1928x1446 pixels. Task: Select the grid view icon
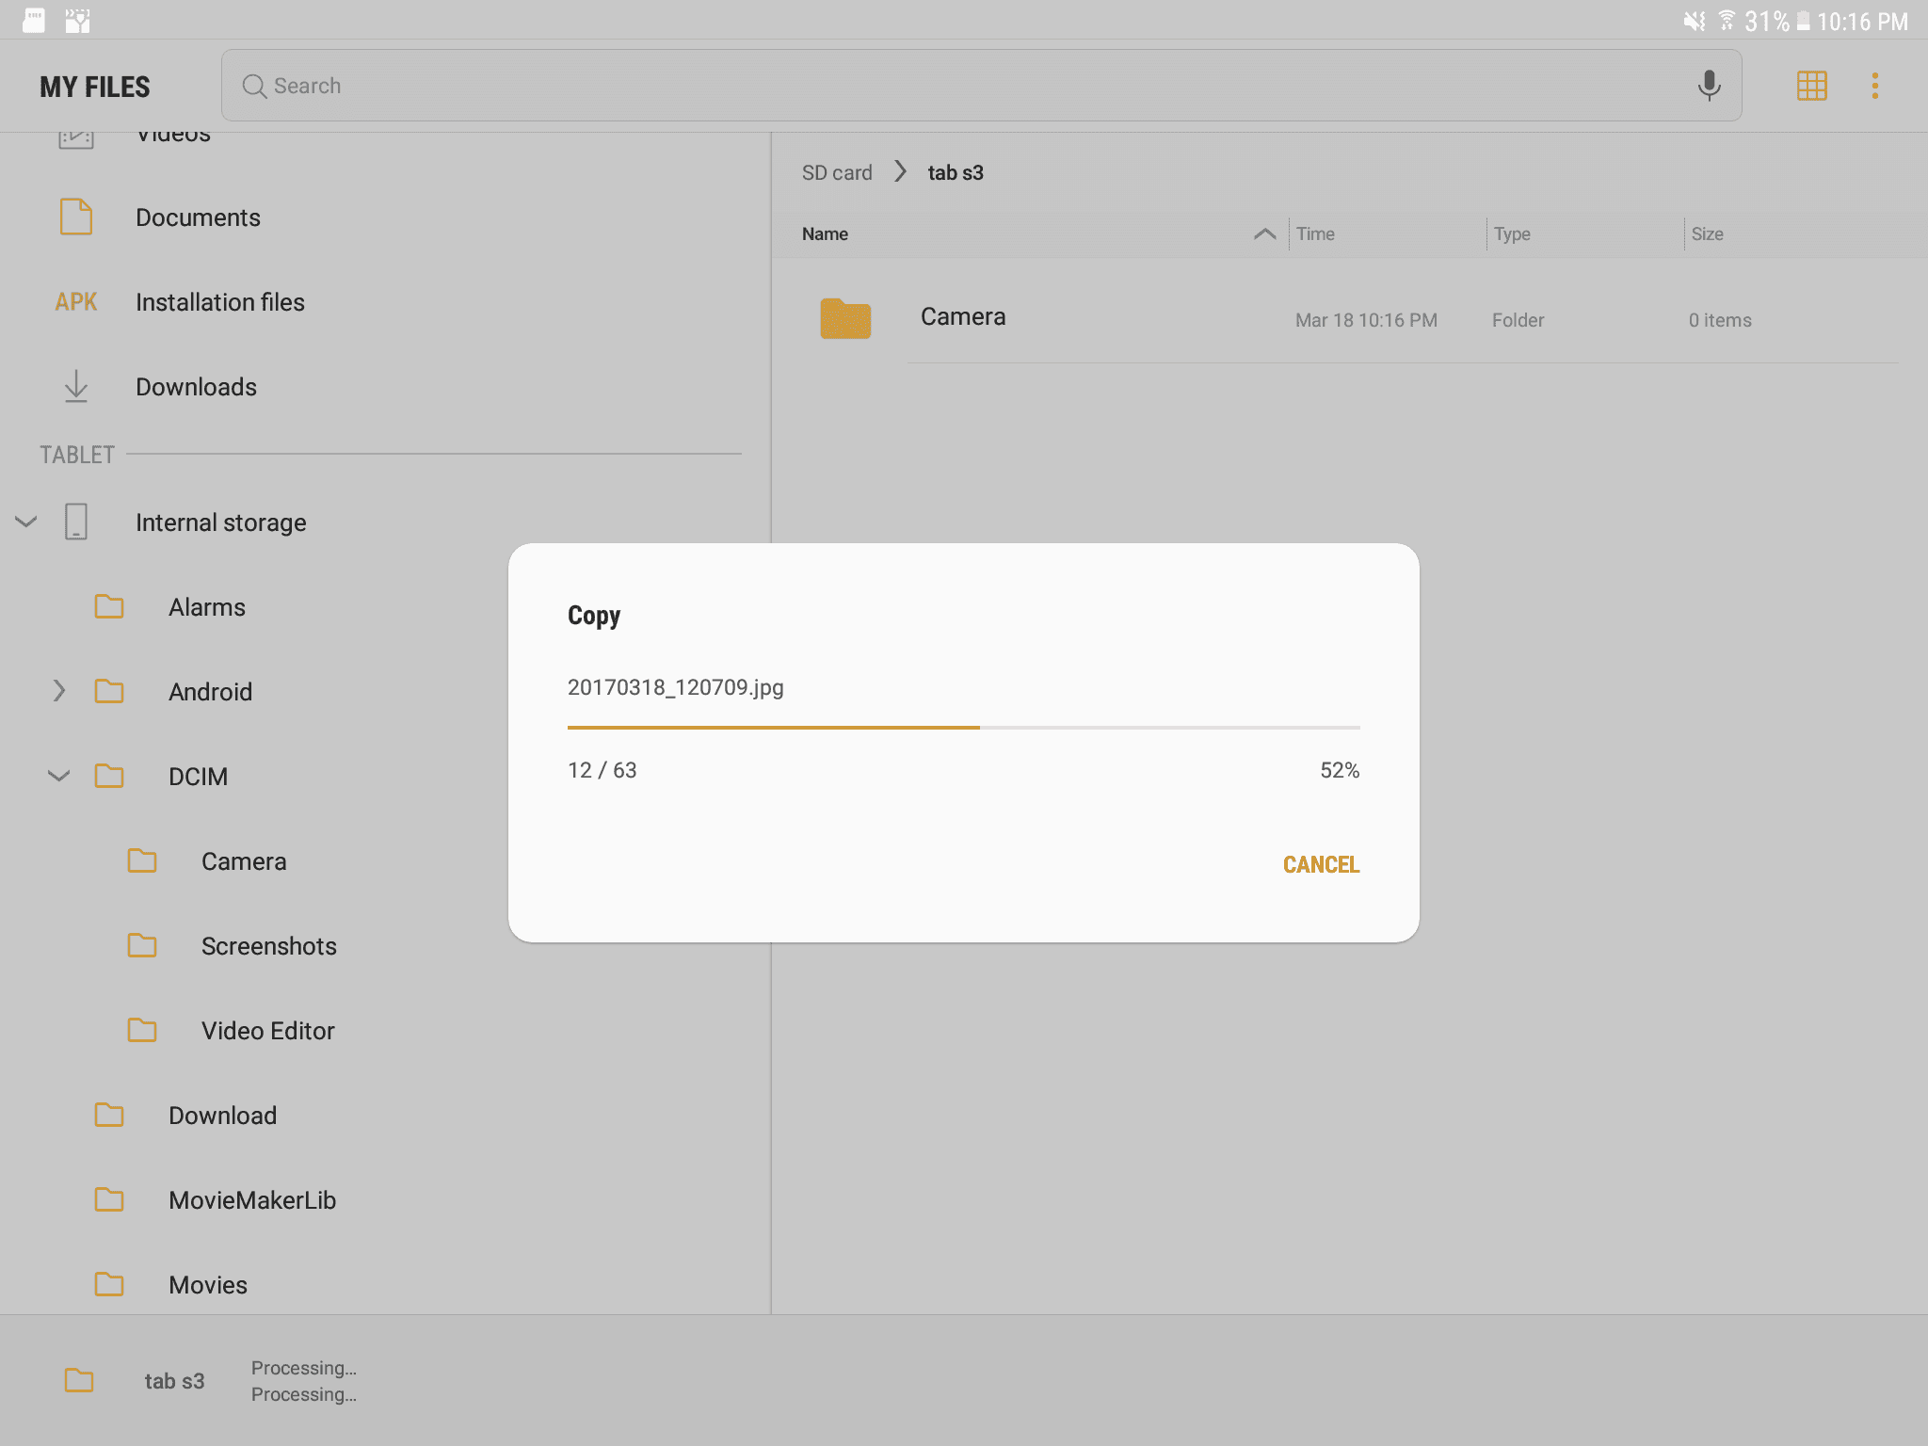click(1812, 85)
